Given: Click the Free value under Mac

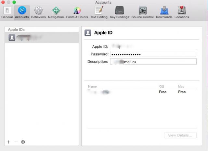Looking at the screenshot, I should coord(182,92).
